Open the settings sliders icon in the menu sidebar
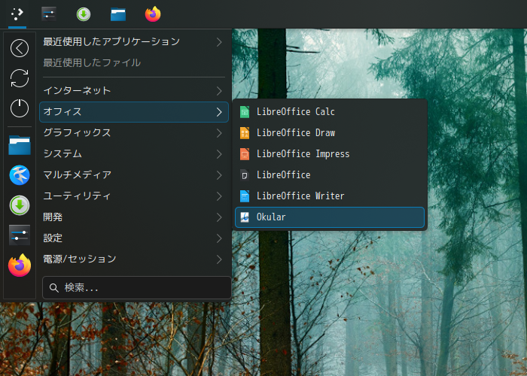This screenshot has height=376, width=527. coord(20,235)
